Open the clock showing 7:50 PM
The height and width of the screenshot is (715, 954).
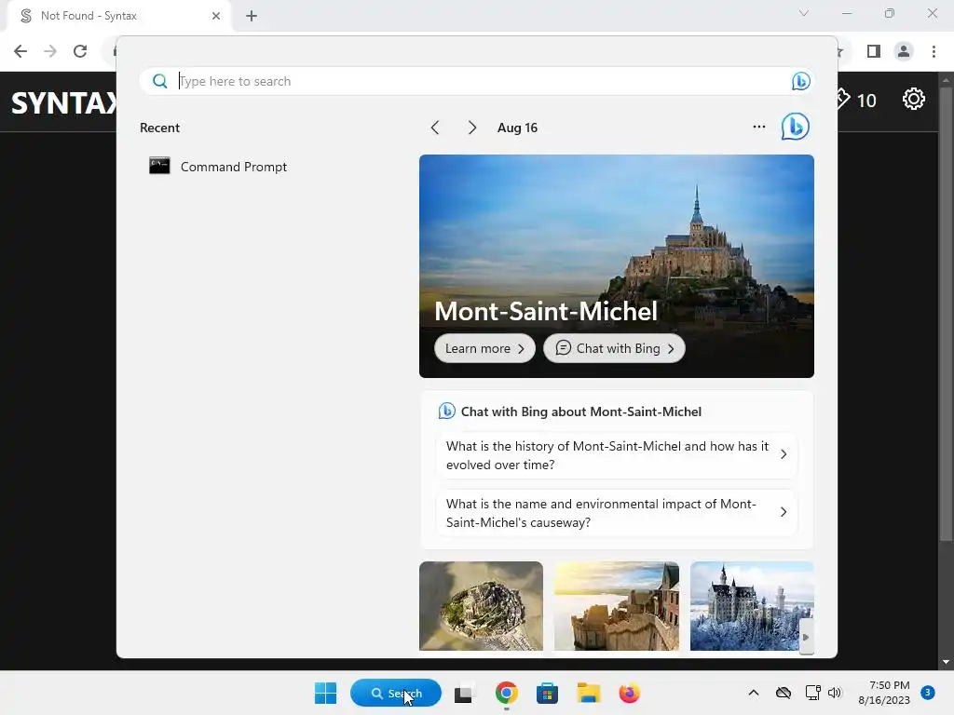pos(884,693)
